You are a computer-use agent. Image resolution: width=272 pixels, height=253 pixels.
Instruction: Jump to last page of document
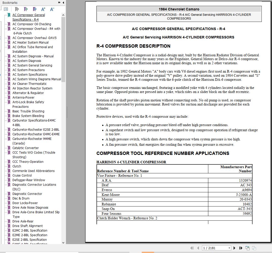241,248
